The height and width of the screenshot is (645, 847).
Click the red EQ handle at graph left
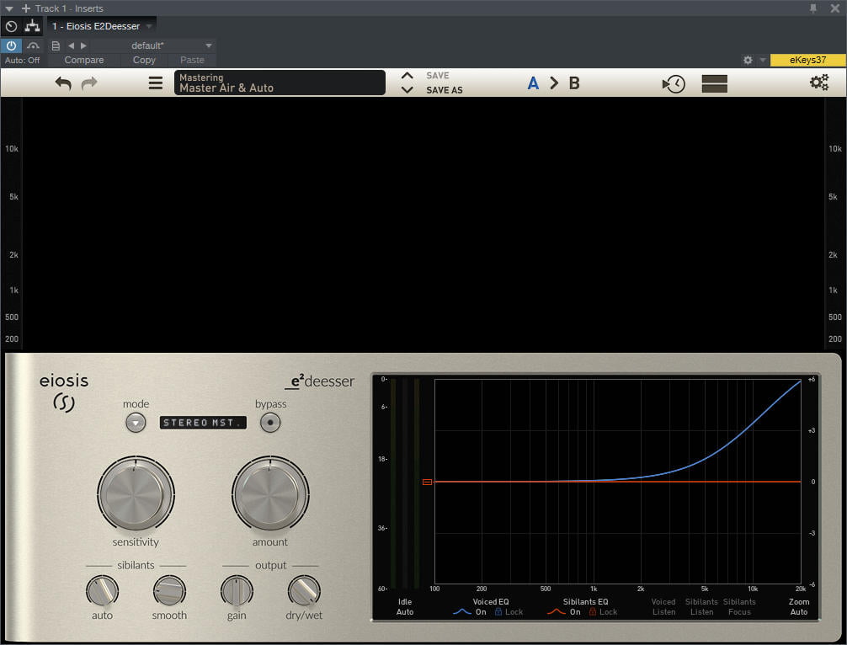[427, 482]
